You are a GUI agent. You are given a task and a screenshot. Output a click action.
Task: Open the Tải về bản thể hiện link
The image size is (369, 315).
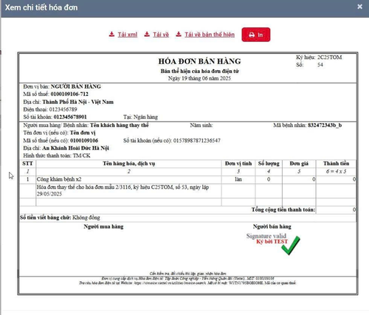(210, 35)
